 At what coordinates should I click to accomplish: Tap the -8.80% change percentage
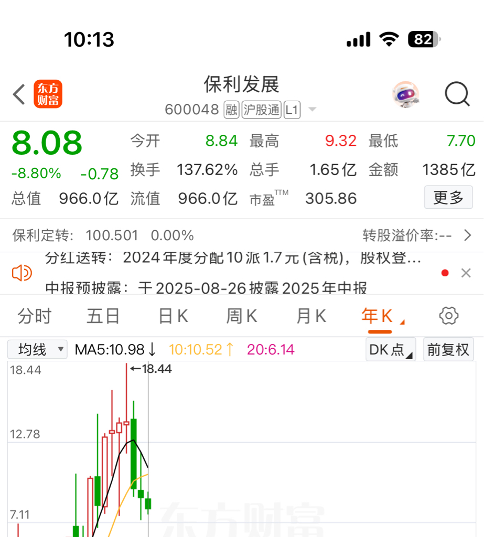pos(36,173)
